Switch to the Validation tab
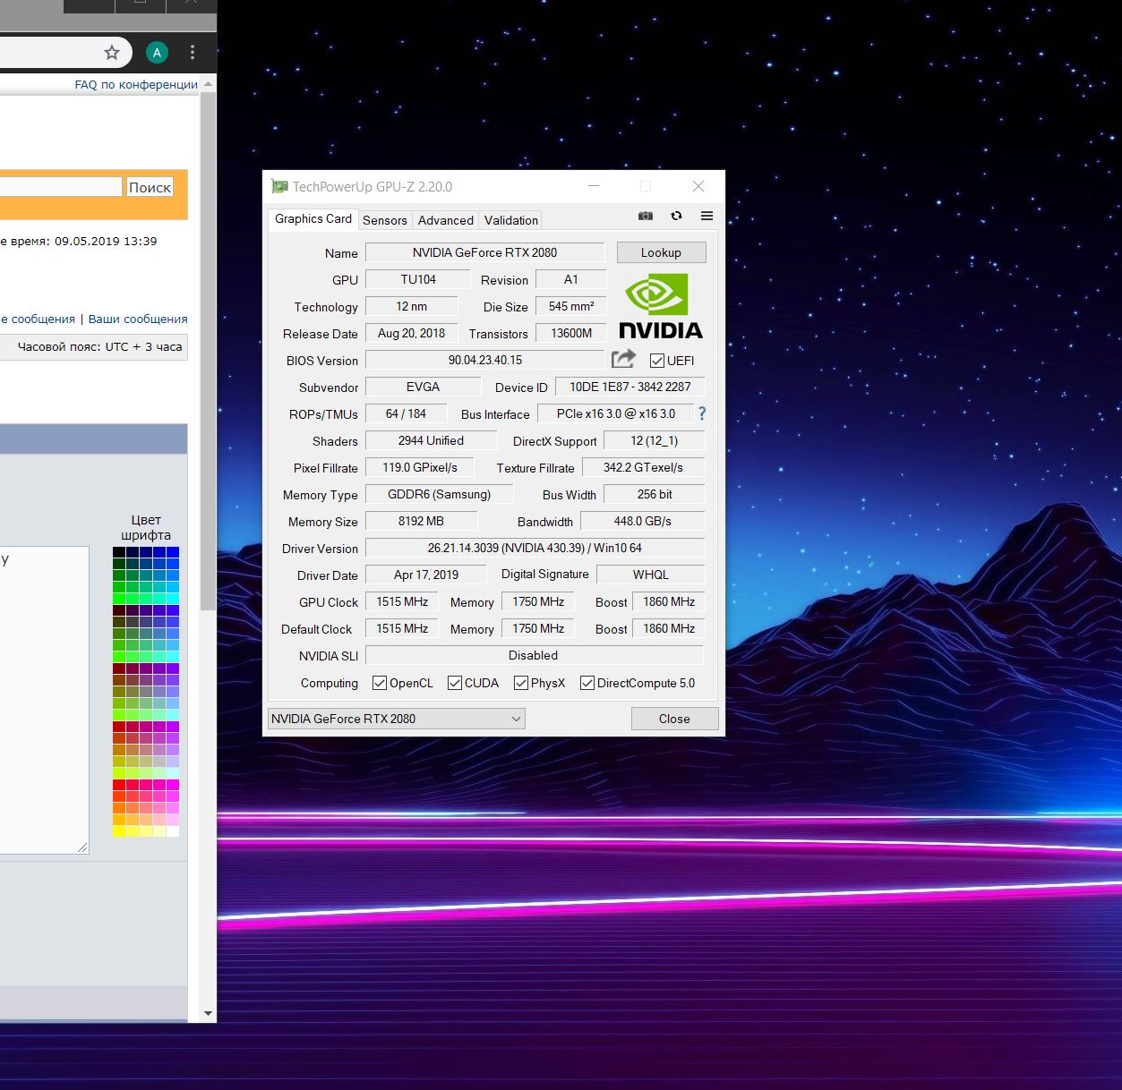1122x1090 pixels. [510, 220]
